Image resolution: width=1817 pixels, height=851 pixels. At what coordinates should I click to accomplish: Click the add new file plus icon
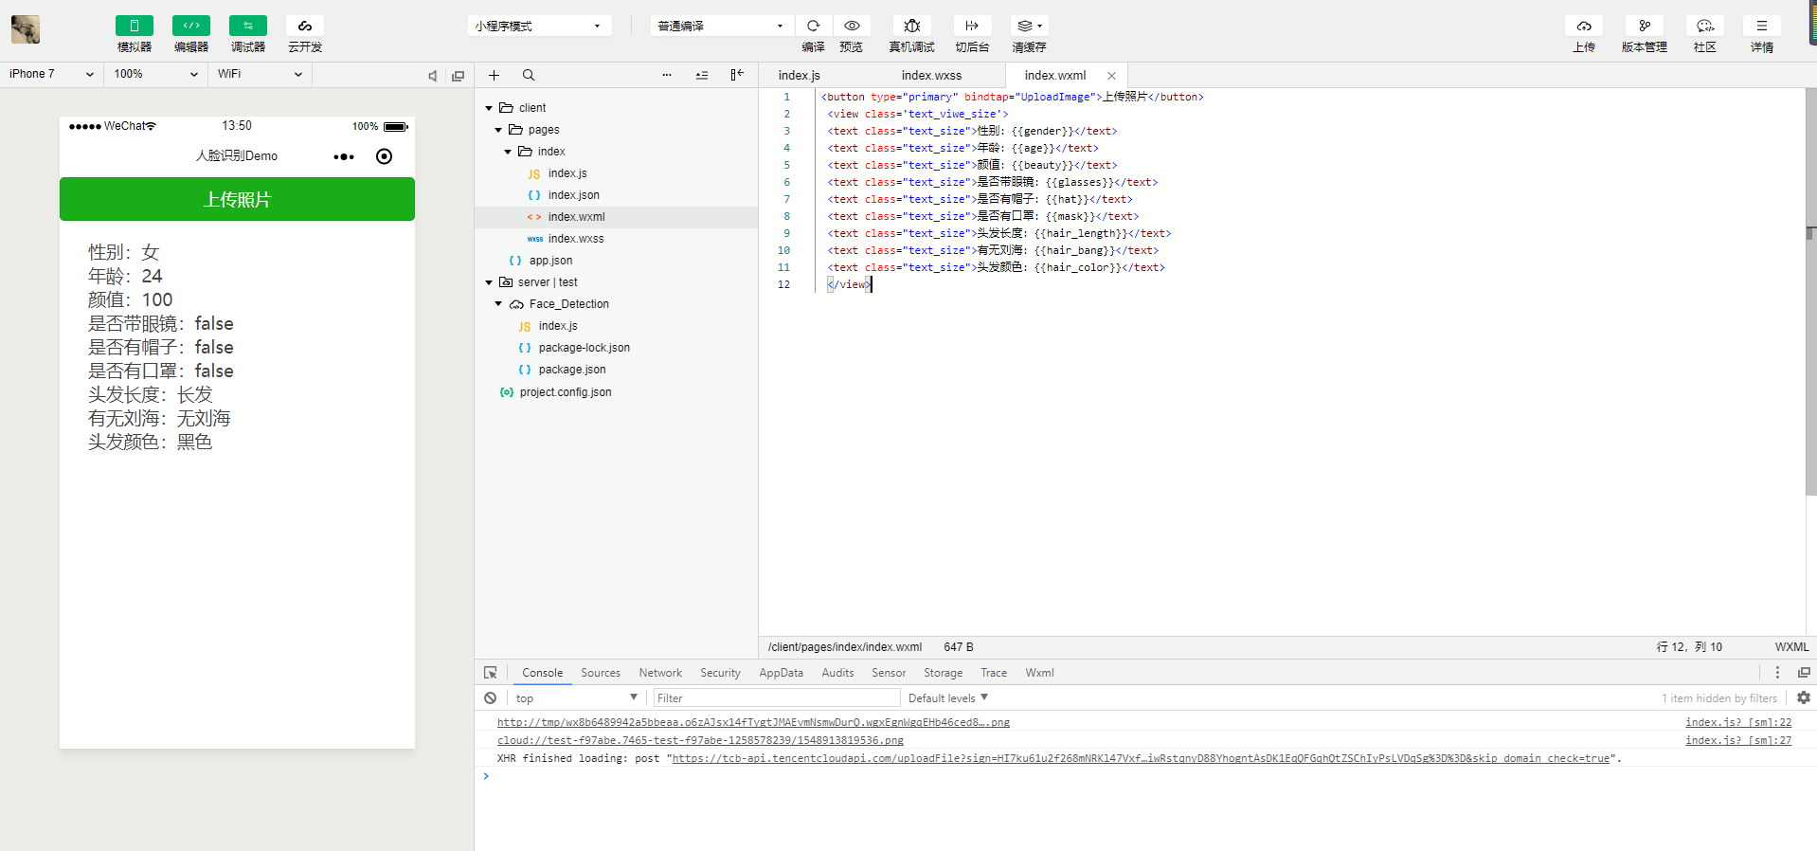pyautogui.click(x=494, y=75)
